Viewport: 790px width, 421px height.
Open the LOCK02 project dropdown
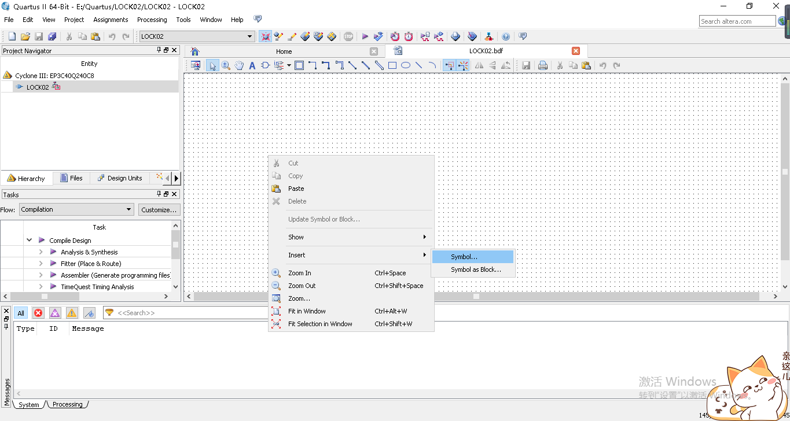pos(250,36)
